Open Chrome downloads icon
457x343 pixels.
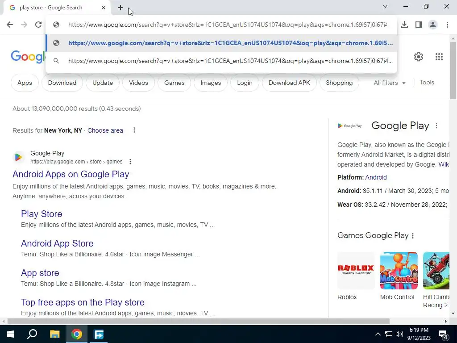click(404, 25)
